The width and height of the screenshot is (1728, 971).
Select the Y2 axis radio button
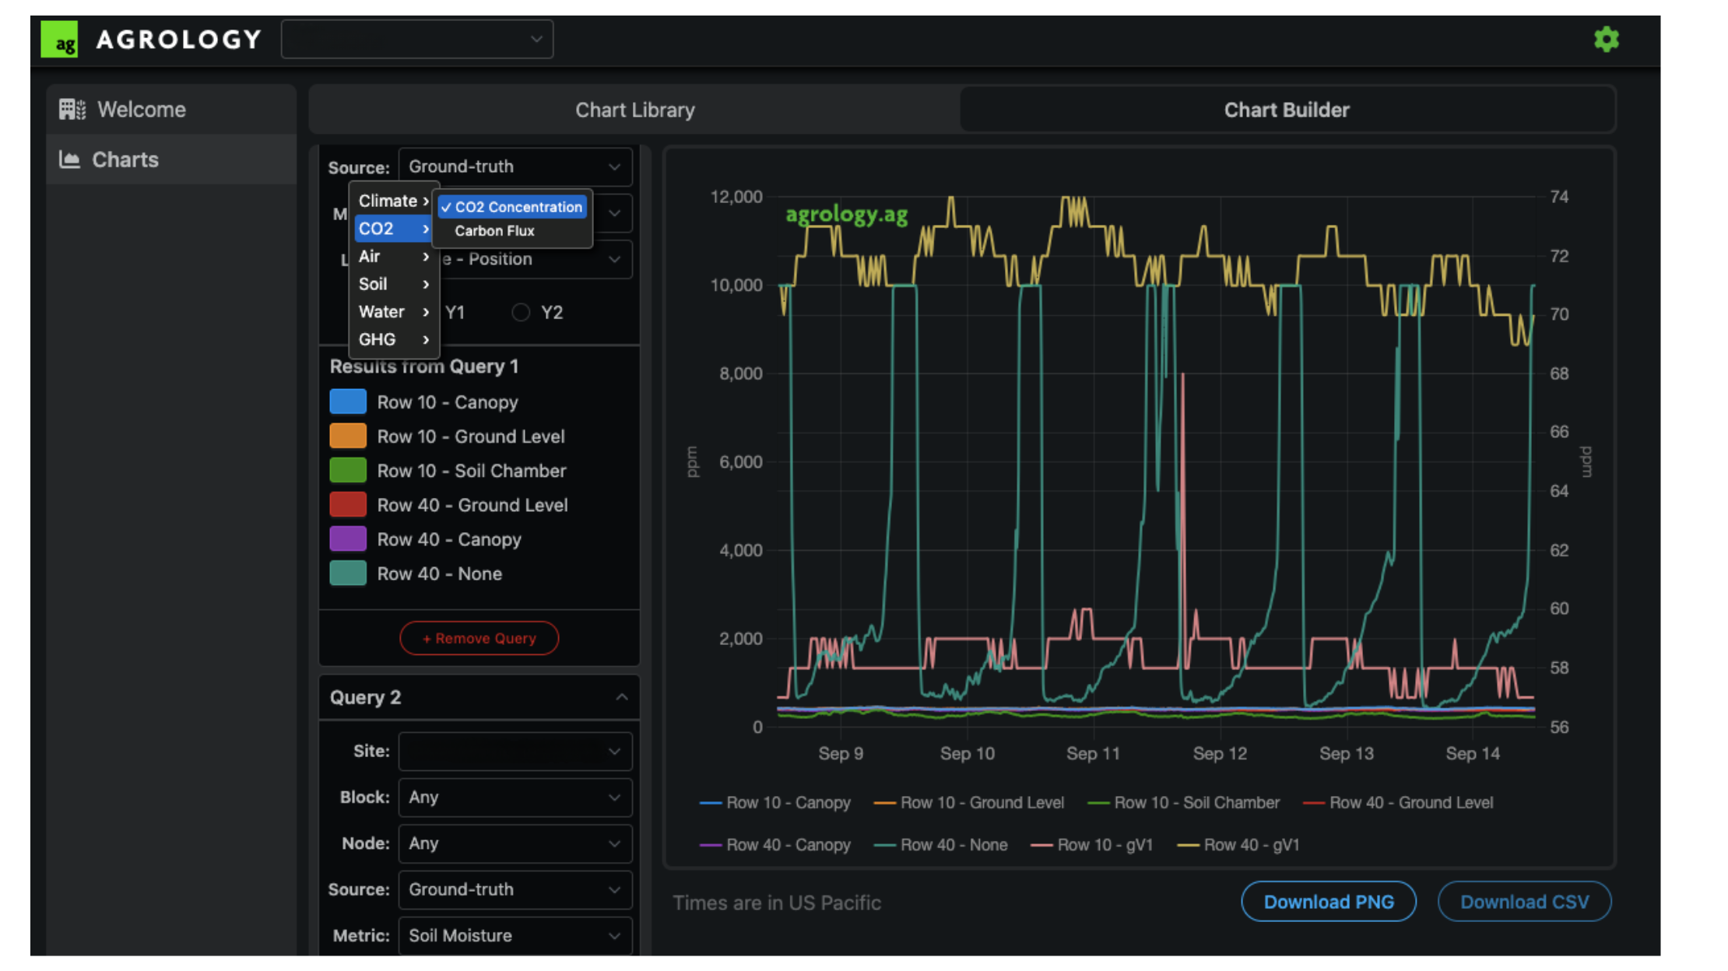(521, 313)
